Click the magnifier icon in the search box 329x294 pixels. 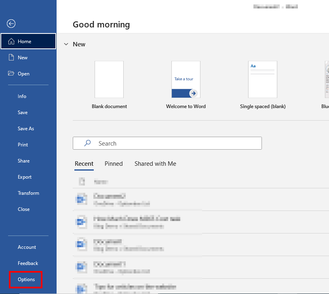(87, 143)
